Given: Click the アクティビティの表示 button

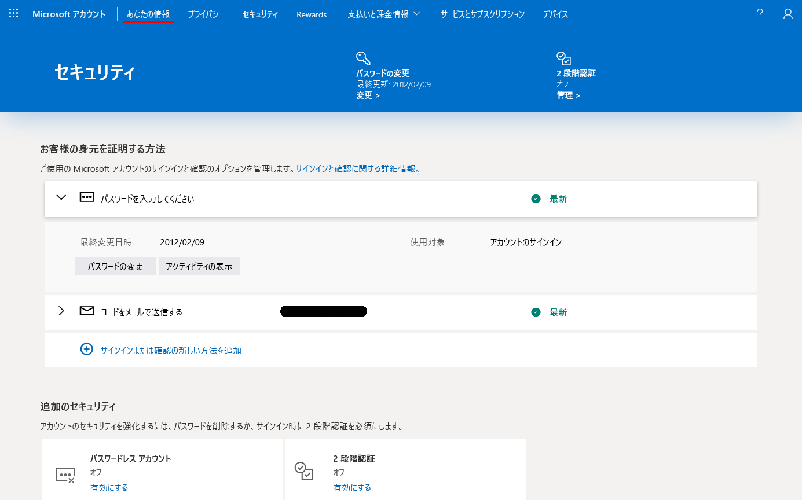Looking at the screenshot, I should (x=199, y=266).
